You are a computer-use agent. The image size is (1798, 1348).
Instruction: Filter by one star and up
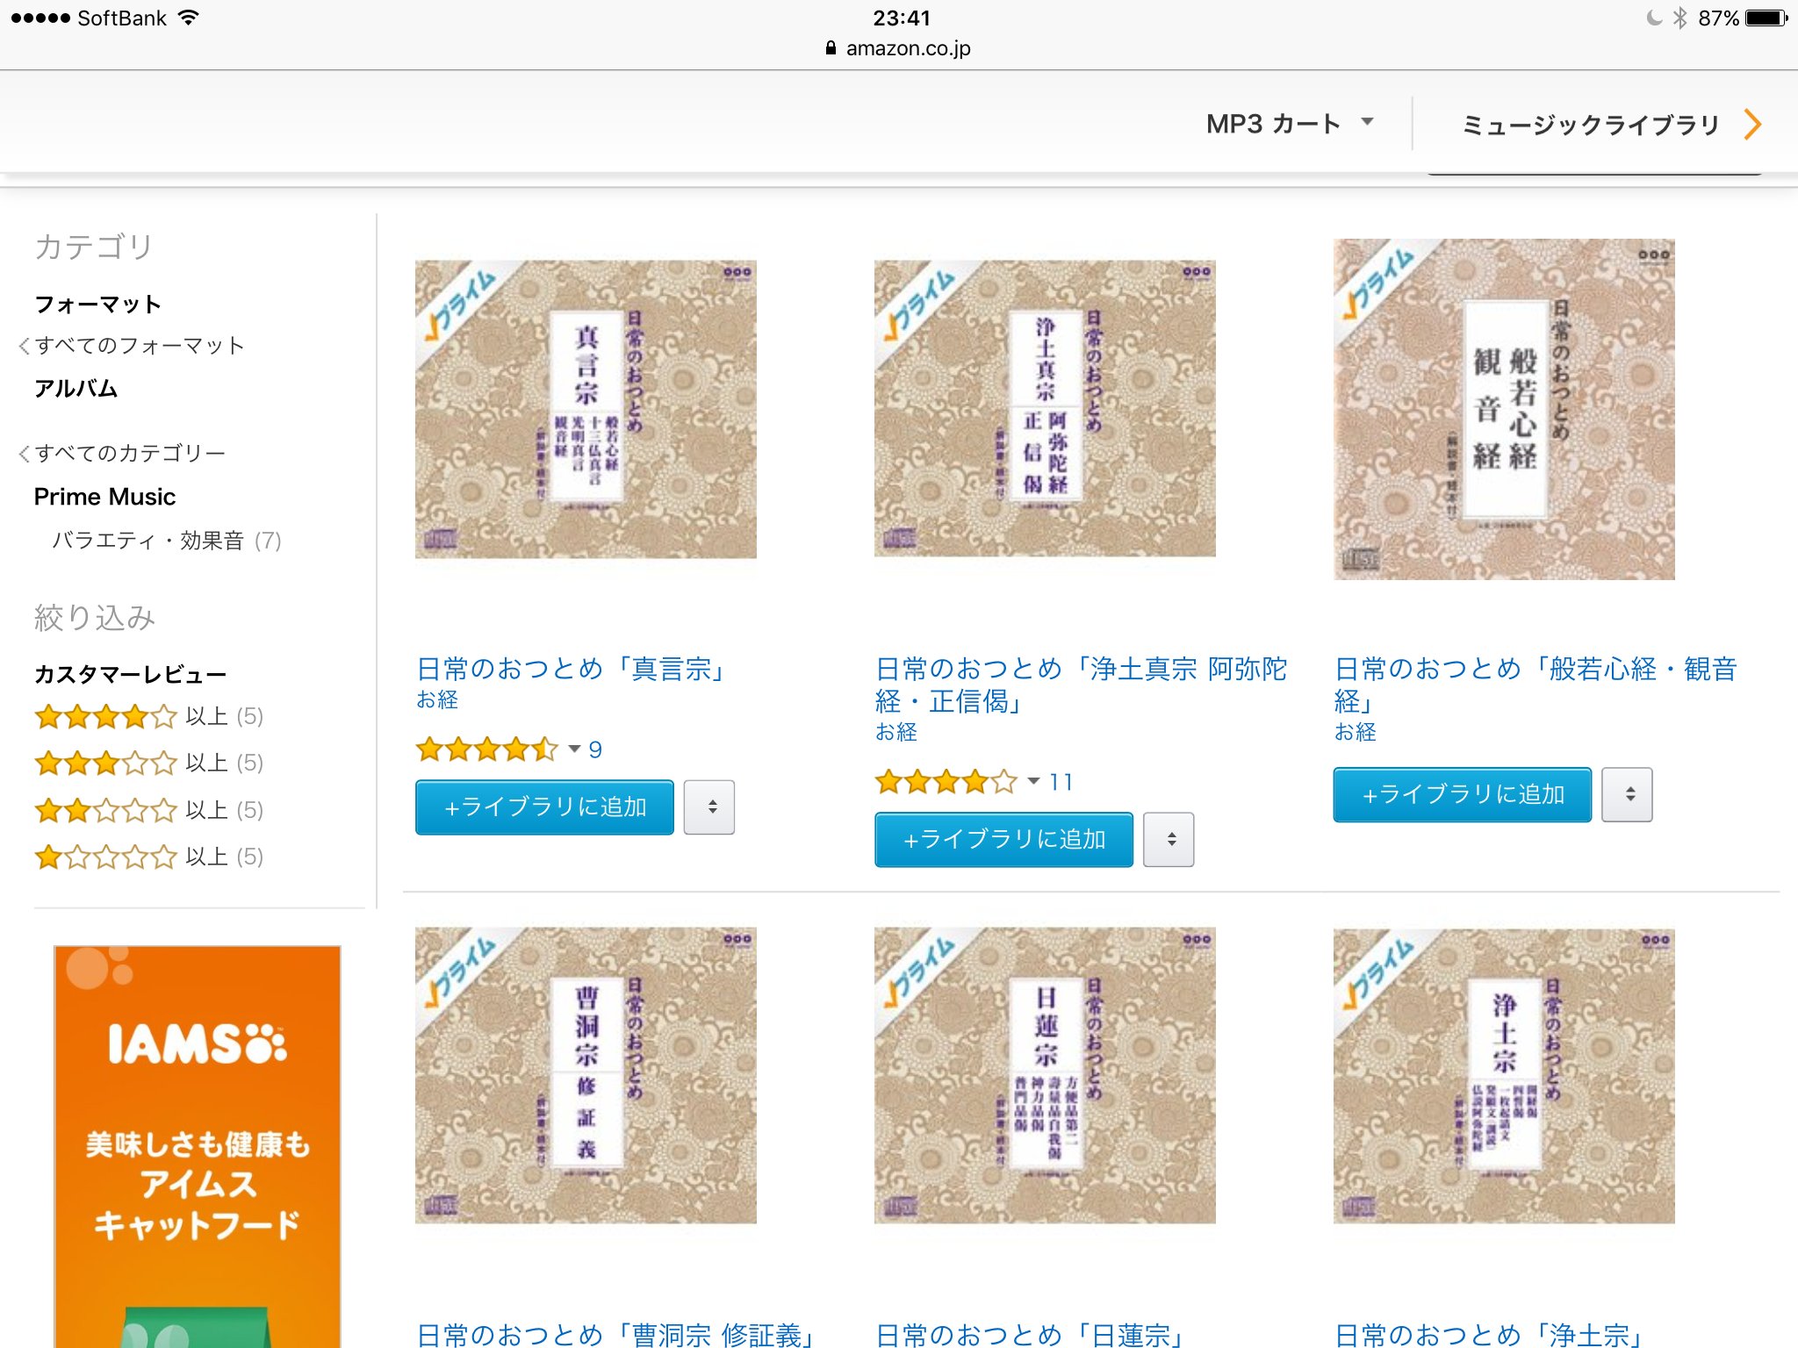pos(148,857)
